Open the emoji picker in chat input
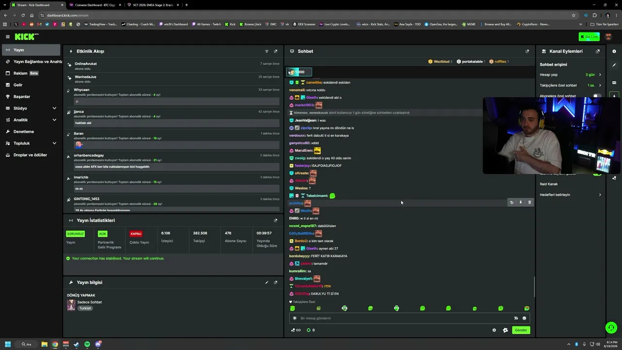Image resolution: width=622 pixels, height=350 pixels. pyautogui.click(x=524, y=318)
